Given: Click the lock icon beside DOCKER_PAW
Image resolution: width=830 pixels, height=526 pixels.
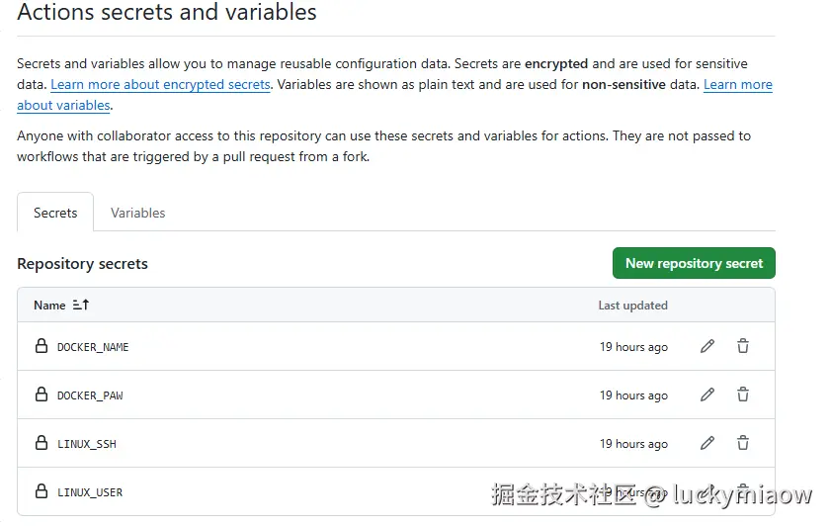Looking at the screenshot, I should point(41,394).
